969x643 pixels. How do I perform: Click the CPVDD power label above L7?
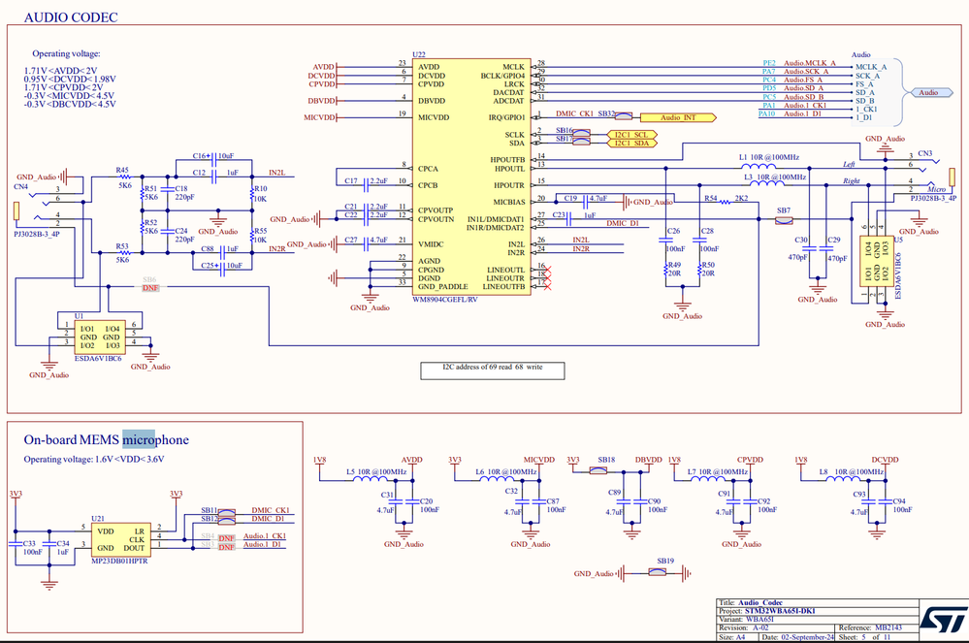coord(750,460)
